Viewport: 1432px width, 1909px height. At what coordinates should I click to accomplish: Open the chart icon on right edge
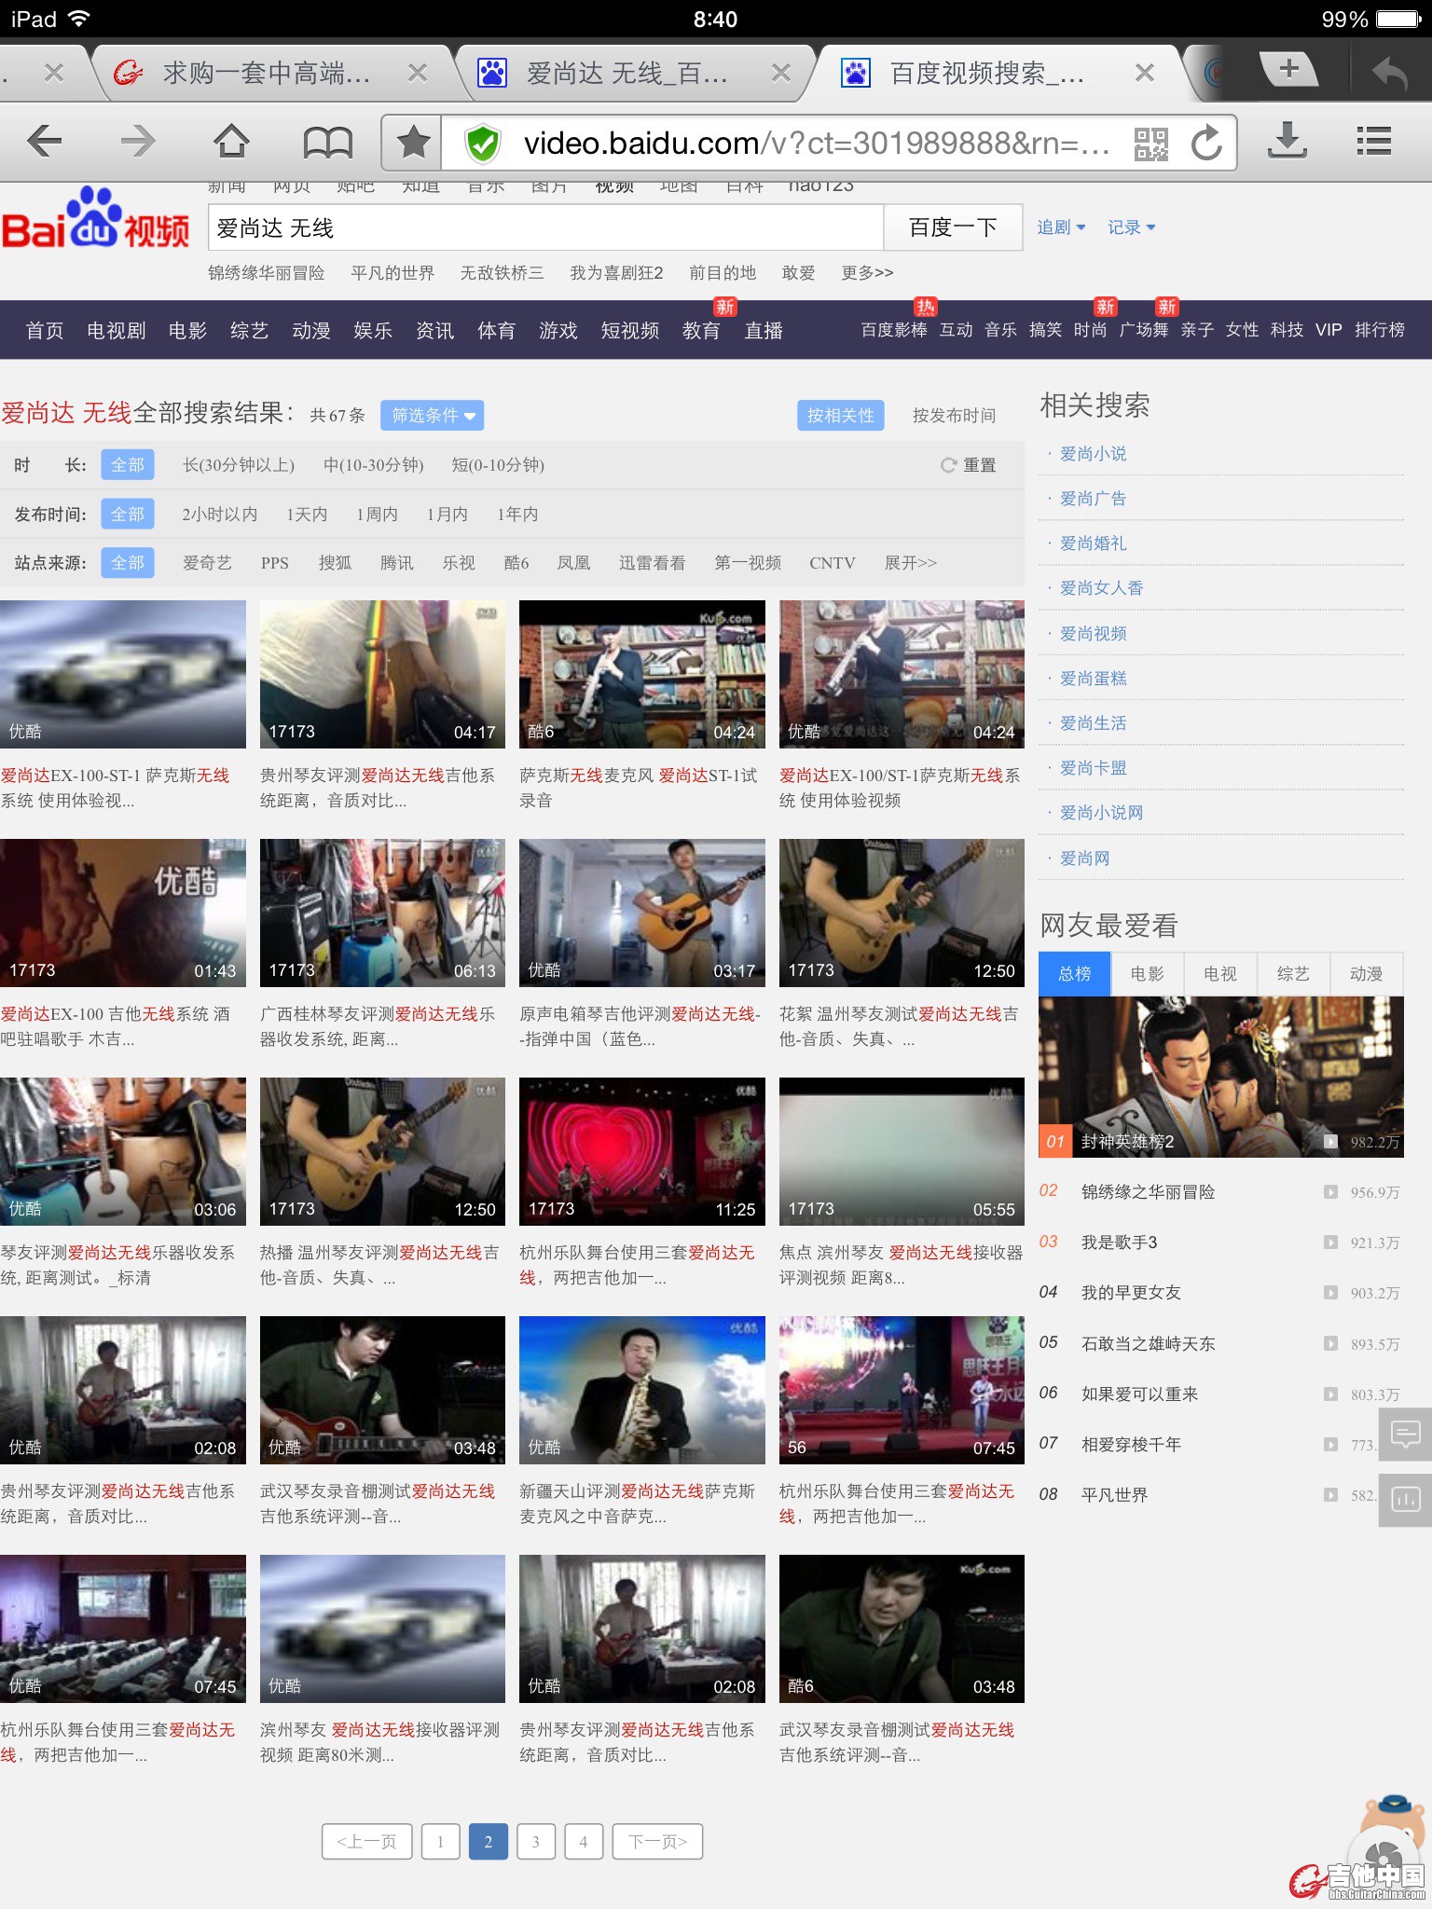pyautogui.click(x=1405, y=1500)
